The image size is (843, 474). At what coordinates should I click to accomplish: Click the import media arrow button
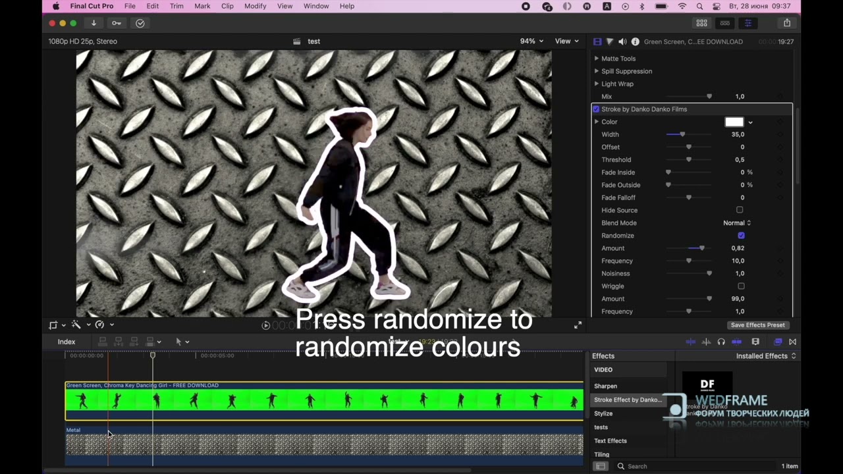(x=94, y=23)
